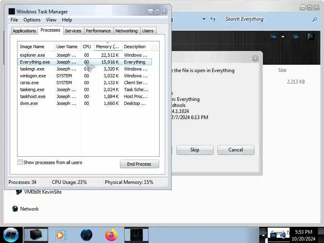Select the taskmgr.exe process row
The image size is (324, 243).
85,69
